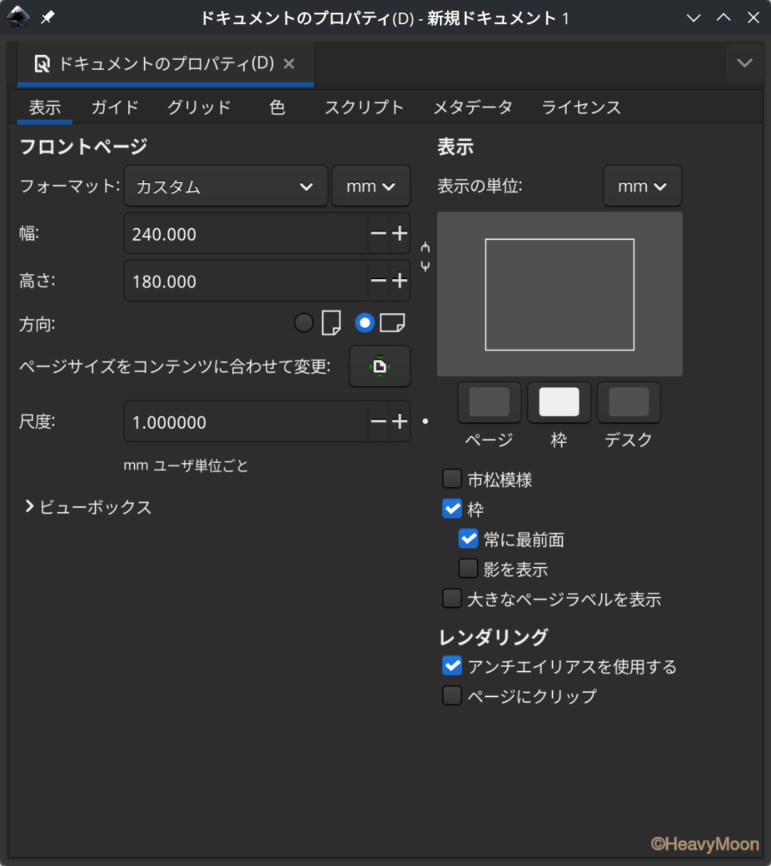This screenshot has width=771, height=866.
Task: Click the minus icon for 高さ height
Action: [x=378, y=281]
